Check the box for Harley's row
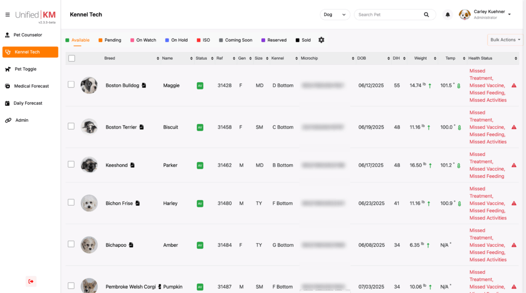 [x=71, y=203]
